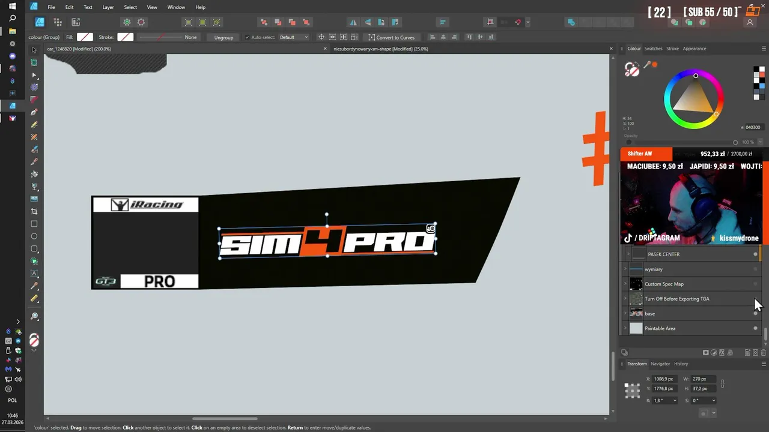Click the W width input field
The width and height of the screenshot is (769, 432).
click(704, 379)
